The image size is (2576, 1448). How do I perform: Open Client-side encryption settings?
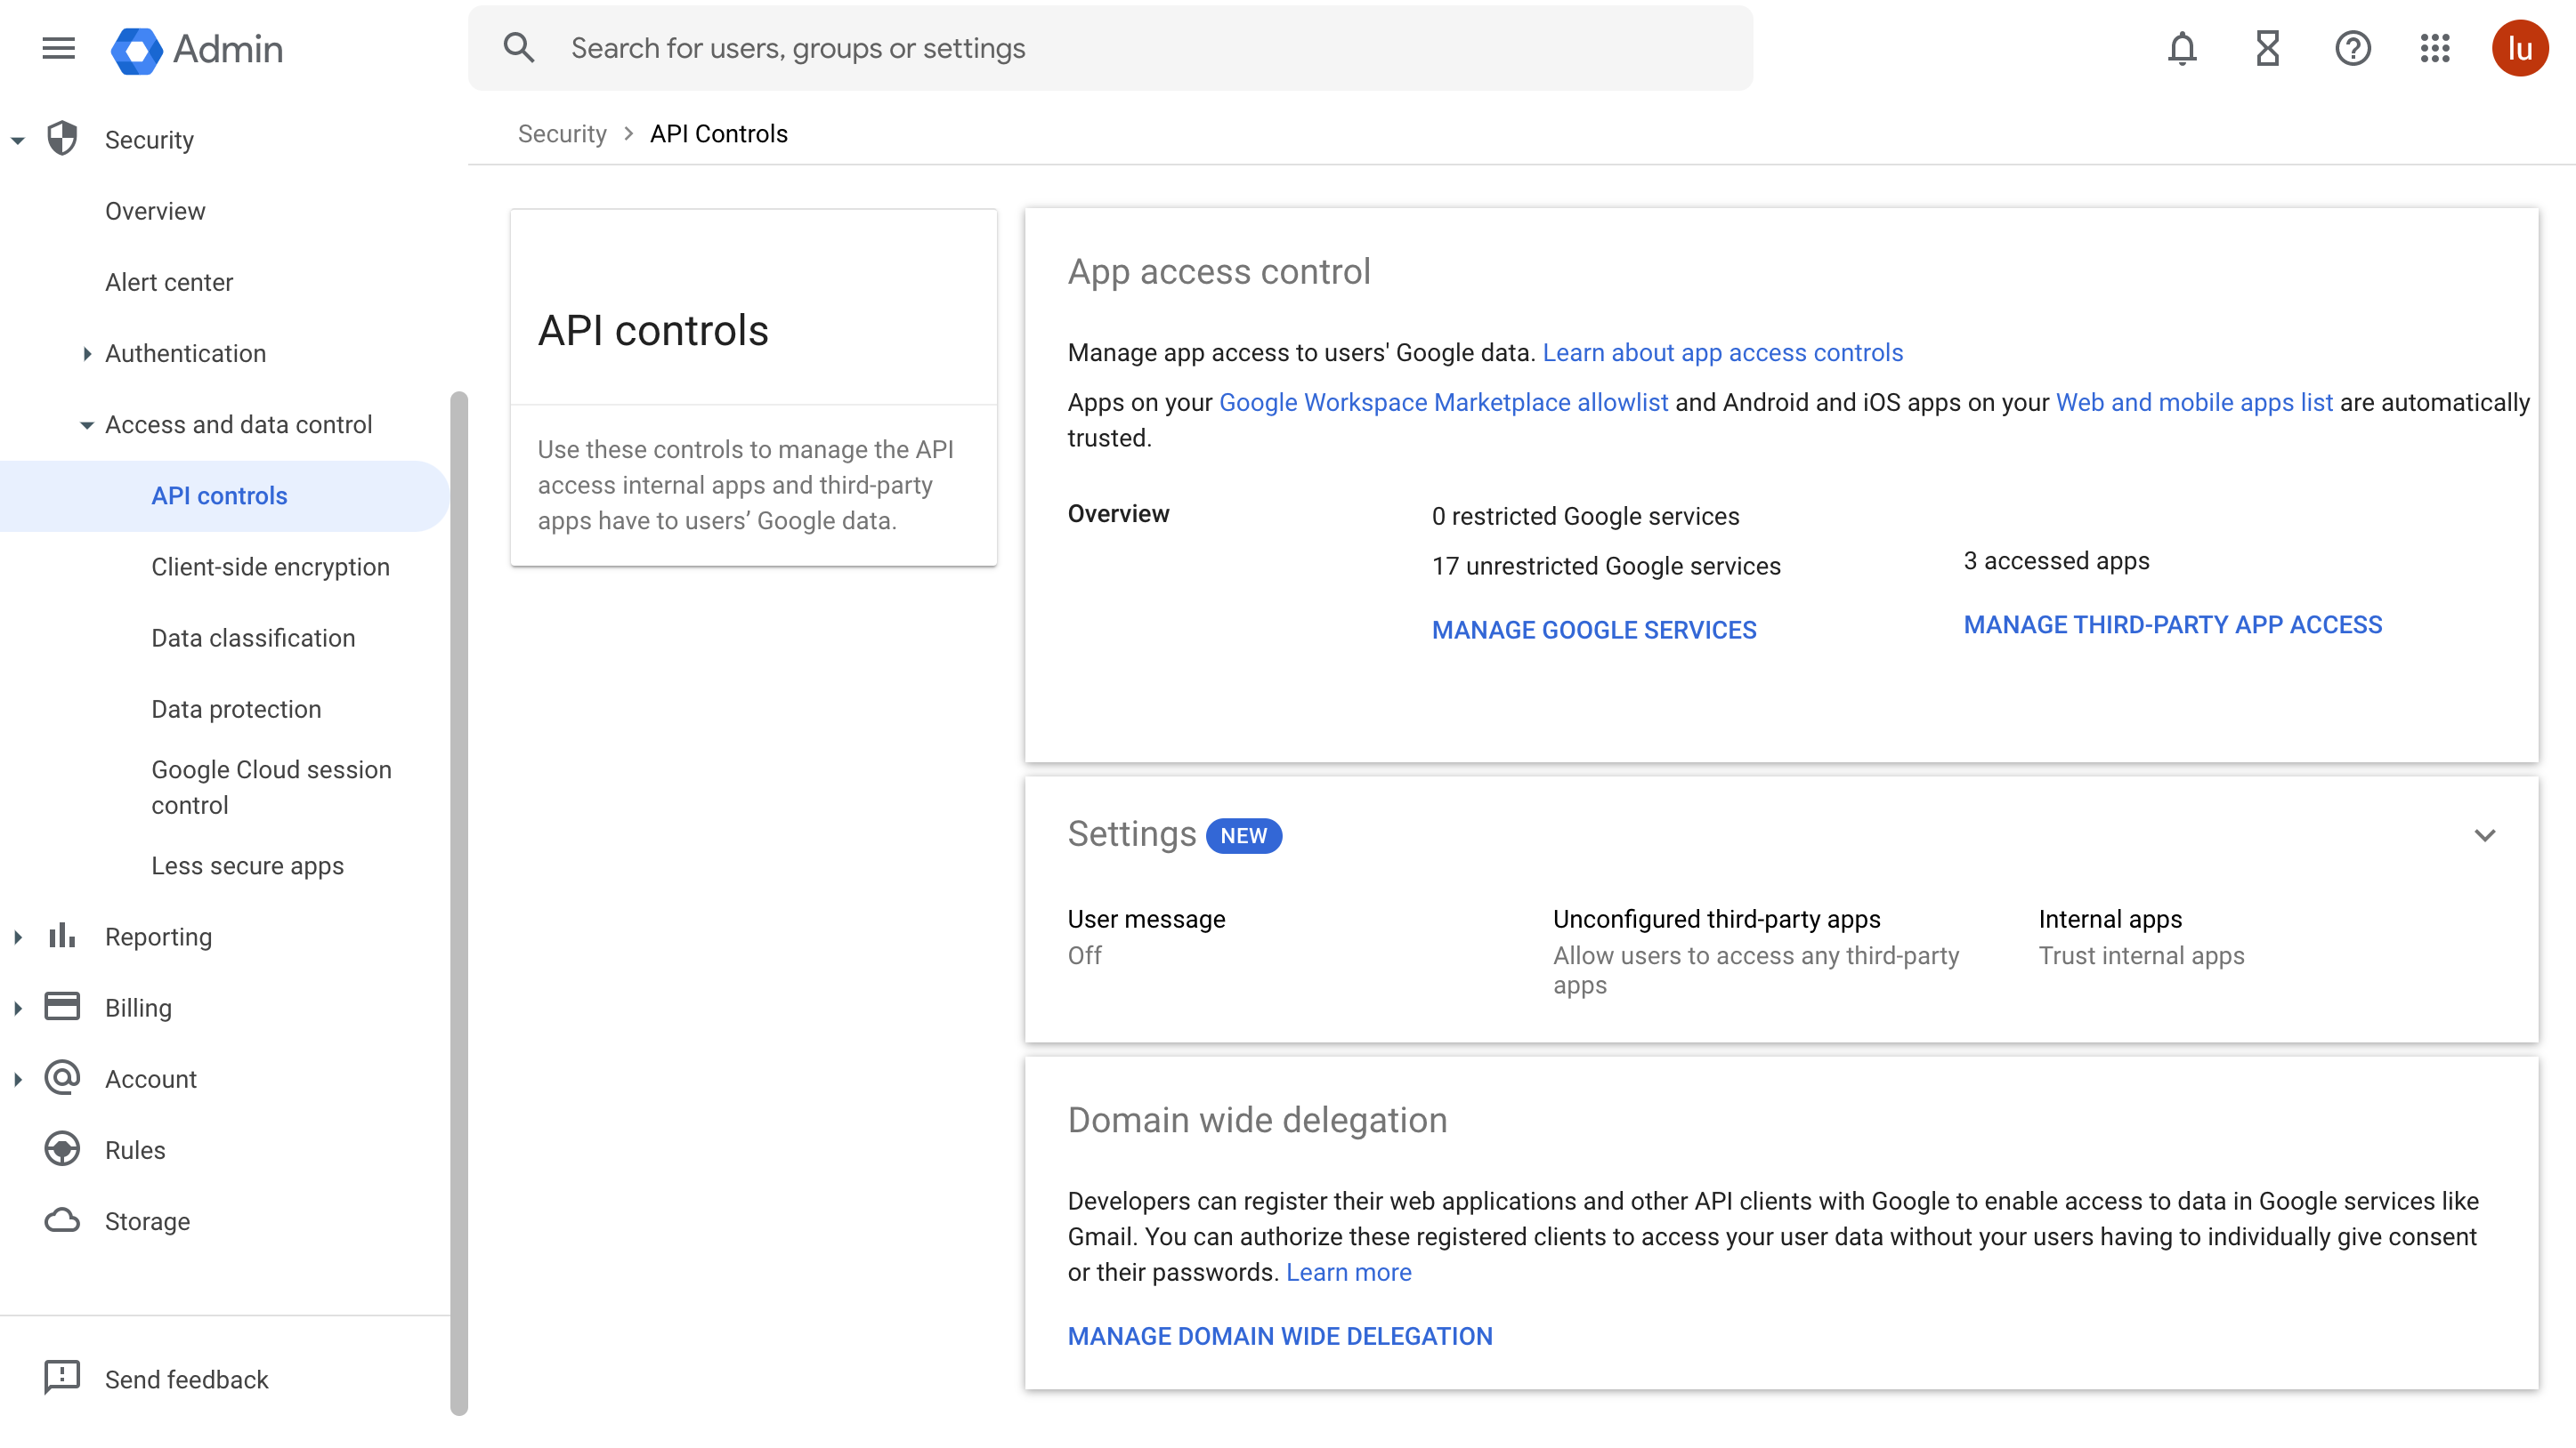click(x=271, y=567)
